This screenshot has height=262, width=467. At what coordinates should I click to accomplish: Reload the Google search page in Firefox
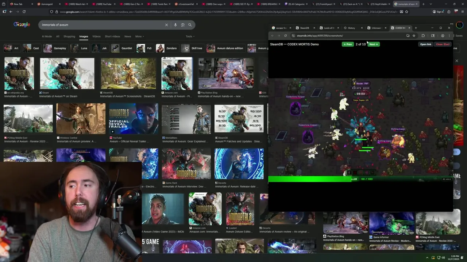tap(24, 12)
